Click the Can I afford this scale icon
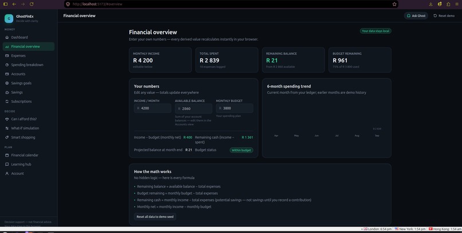This screenshot has width=462, height=233. pyautogui.click(x=7, y=119)
